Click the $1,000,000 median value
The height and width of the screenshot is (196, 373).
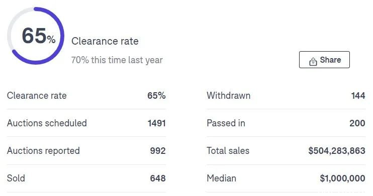(342, 178)
